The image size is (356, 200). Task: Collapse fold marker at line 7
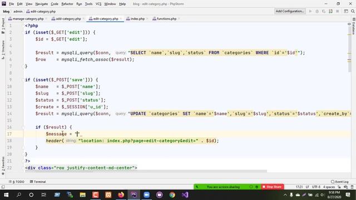point(23,66)
